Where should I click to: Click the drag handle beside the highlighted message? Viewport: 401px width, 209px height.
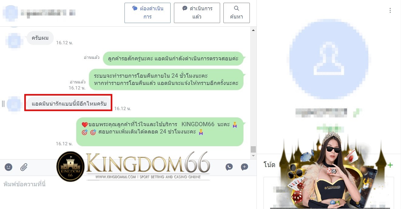(3, 104)
